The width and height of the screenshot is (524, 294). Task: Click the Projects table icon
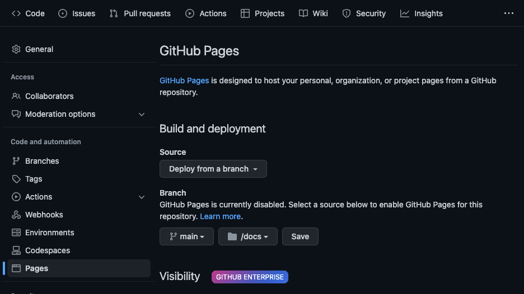point(245,13)
